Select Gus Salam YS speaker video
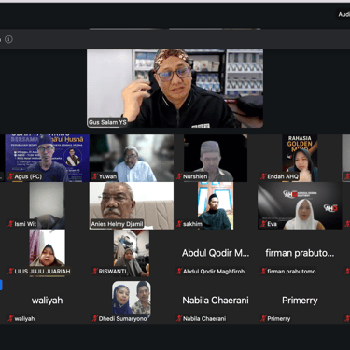The width and height of the screenshot is (350, 350). pos(175,89)
